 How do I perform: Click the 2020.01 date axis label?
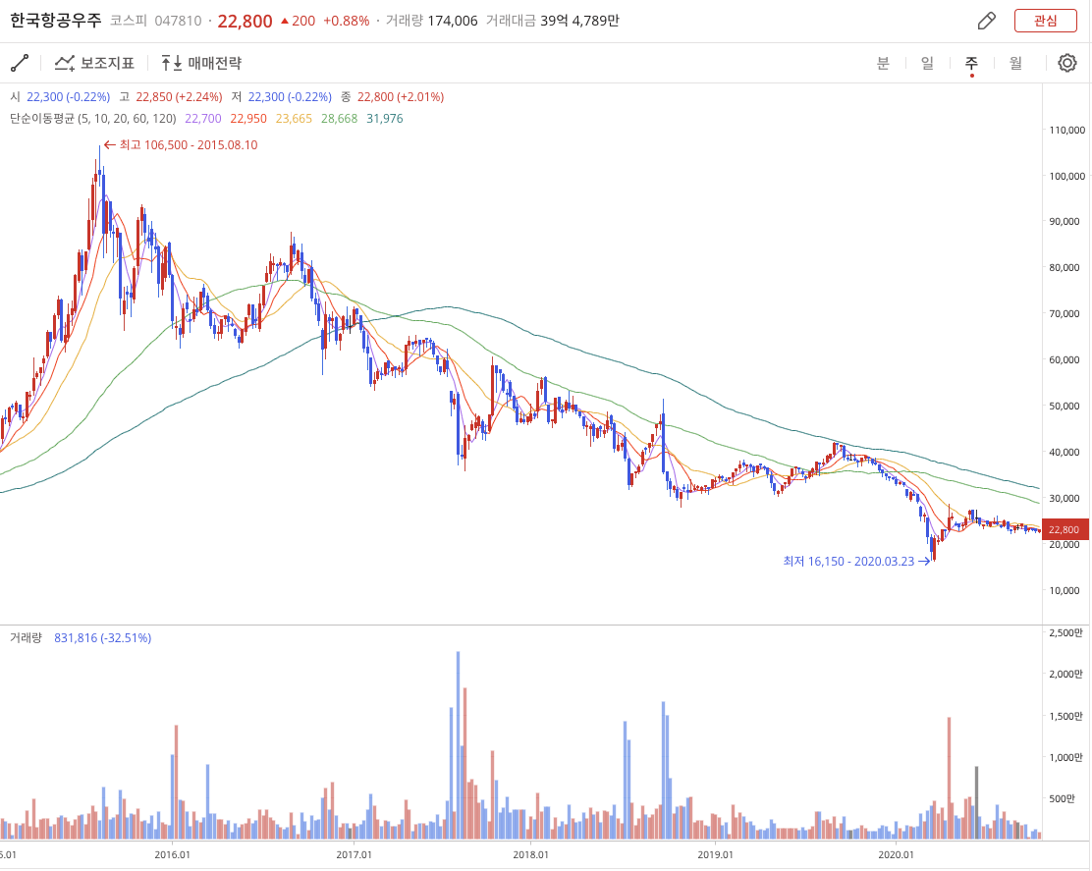pos(897,854)
